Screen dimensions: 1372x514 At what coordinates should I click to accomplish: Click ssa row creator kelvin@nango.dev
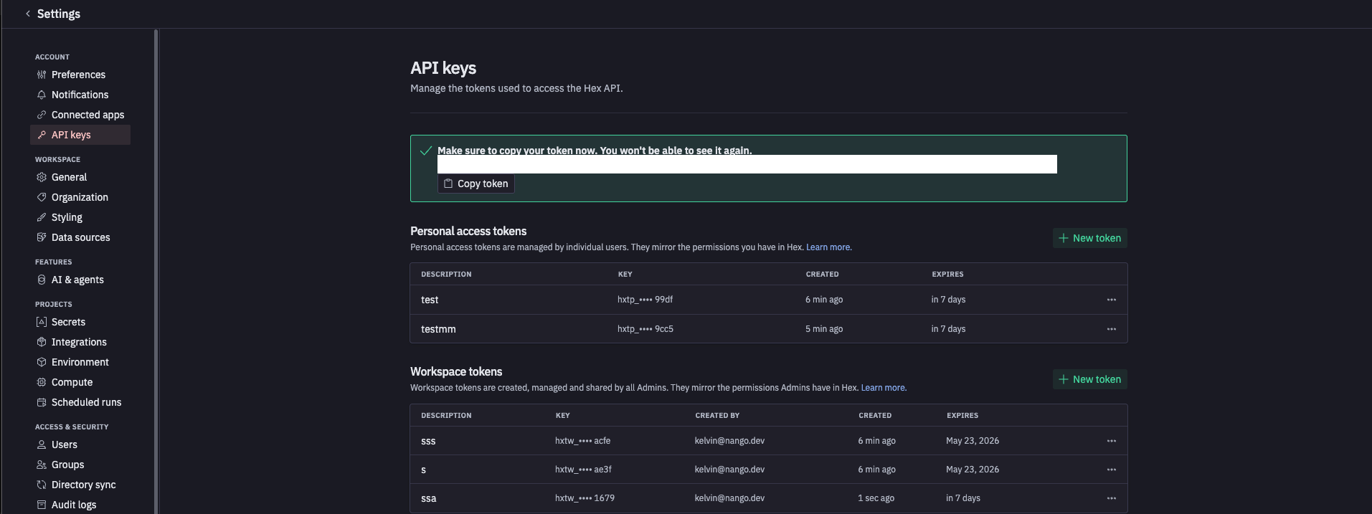[x=729, y=498]
